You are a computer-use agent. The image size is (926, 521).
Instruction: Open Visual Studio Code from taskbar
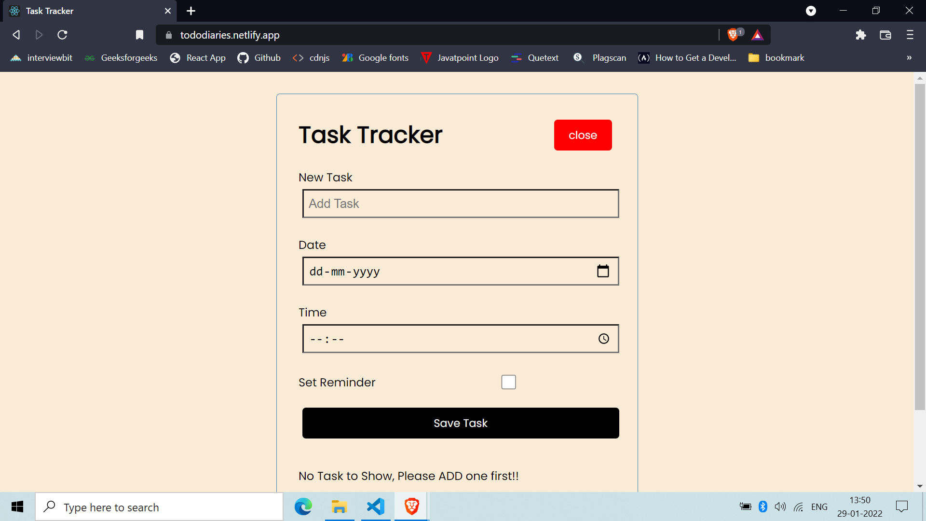tap(376, 507)
